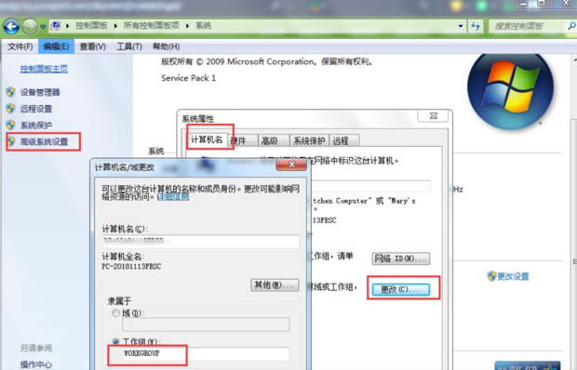Screen dimensions: 577x370
Task: Open 高级系统设置 from the sidebar
Action: tap(44, 142)
